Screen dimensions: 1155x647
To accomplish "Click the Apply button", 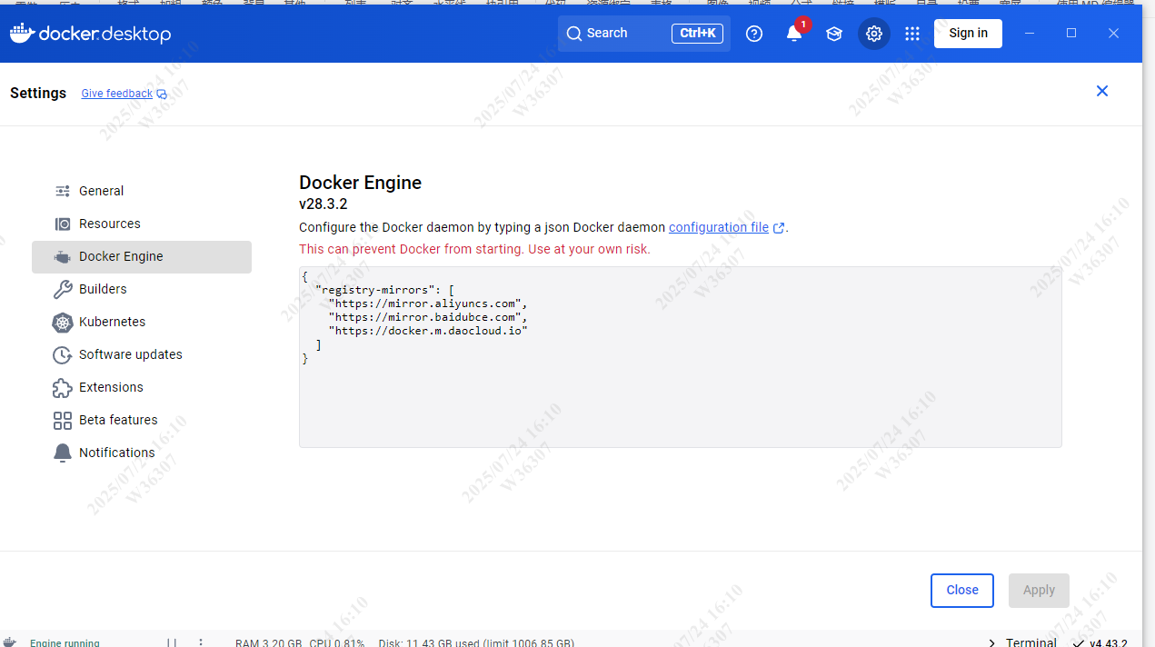I will (1038, 590).
